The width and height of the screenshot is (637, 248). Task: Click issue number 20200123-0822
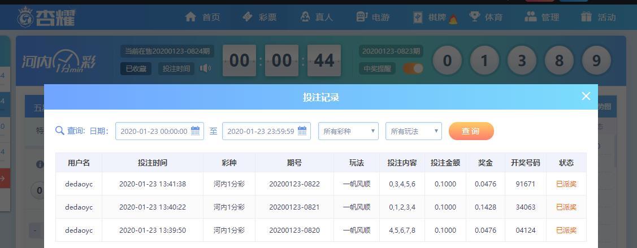point(294,184)
